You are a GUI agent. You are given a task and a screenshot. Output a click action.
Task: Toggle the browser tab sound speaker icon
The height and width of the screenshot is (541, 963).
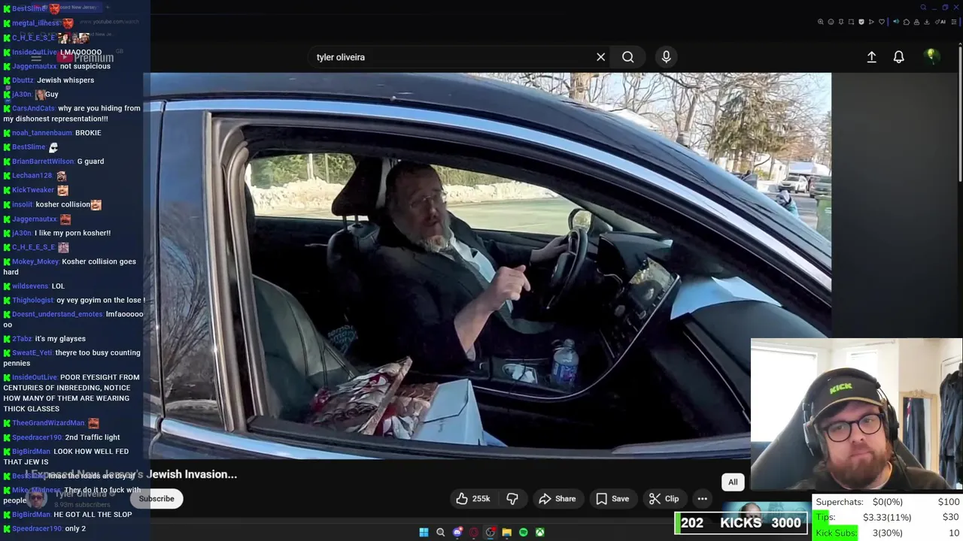click(x=896, y=22)
